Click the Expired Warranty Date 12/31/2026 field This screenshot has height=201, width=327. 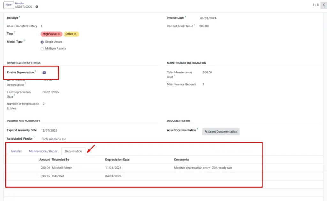(x=49, y=130)
